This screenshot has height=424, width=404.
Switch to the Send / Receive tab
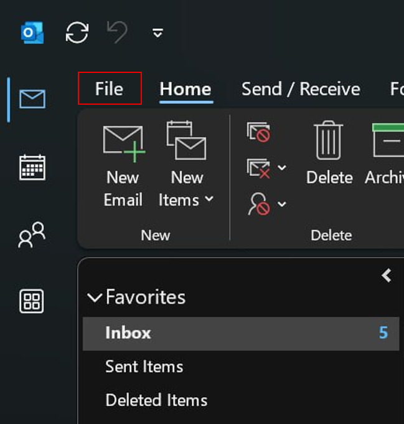point(301,89)
